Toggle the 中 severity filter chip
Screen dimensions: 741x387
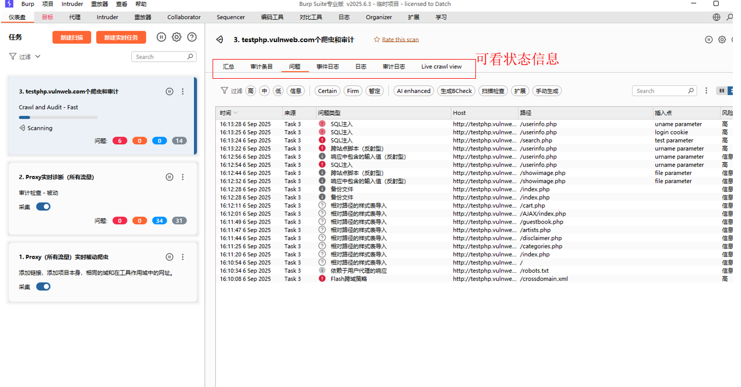click(x=264, y=91)
